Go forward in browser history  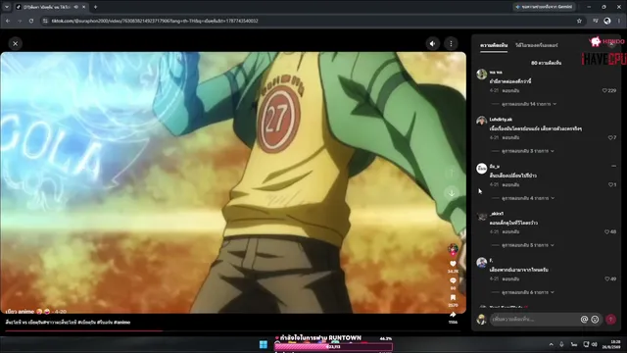click(20, 21)
